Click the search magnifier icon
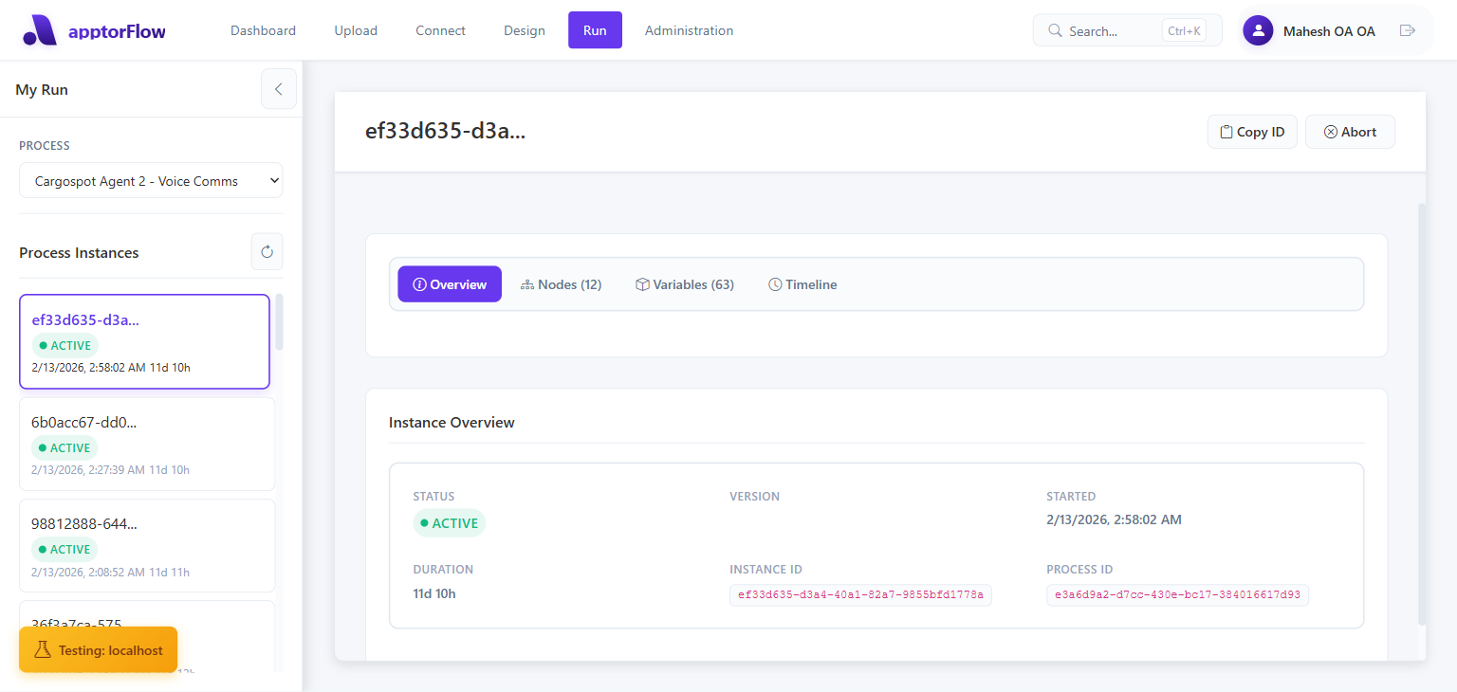The image size is (1457, 692). click(1055, 29)
